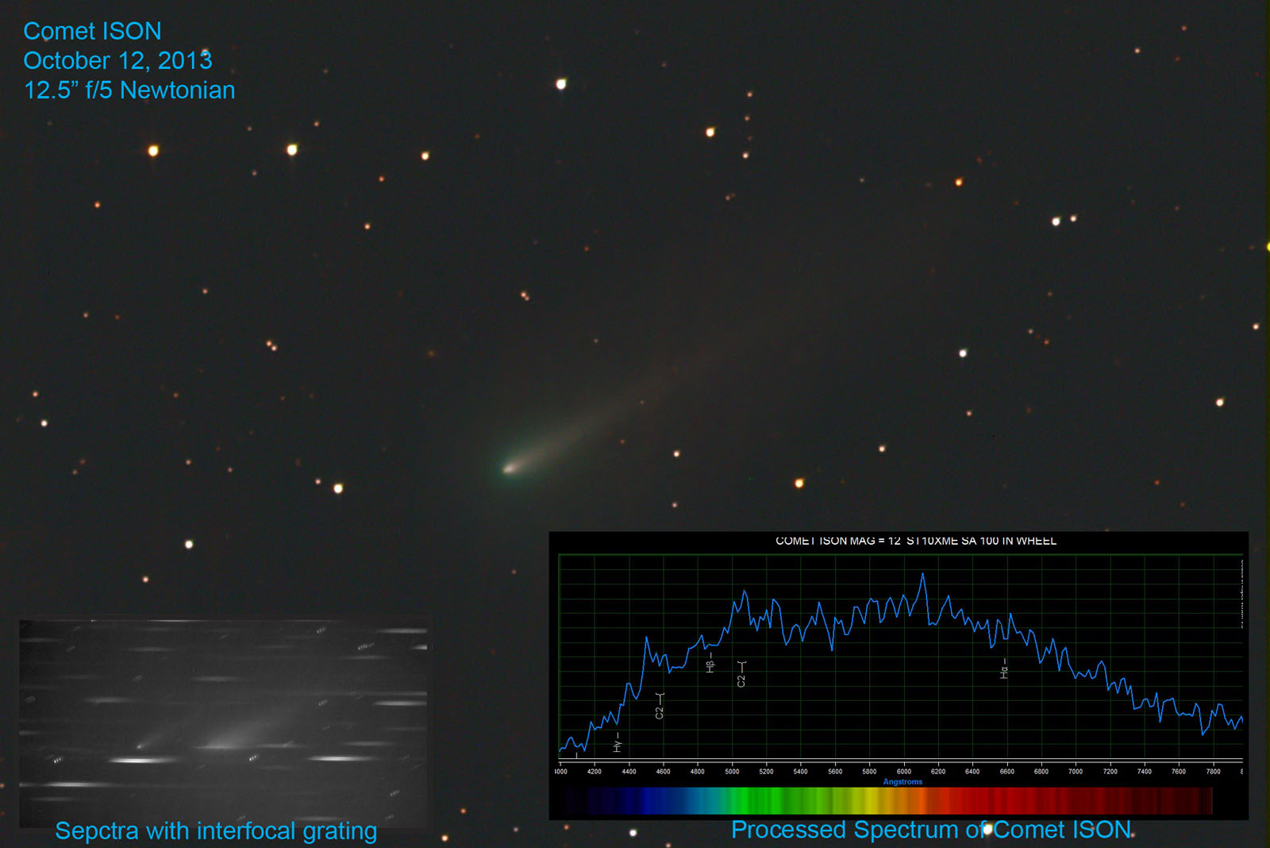Click the comet's bright green nucleus
The image size is (1270, 848).
[509, 468]
